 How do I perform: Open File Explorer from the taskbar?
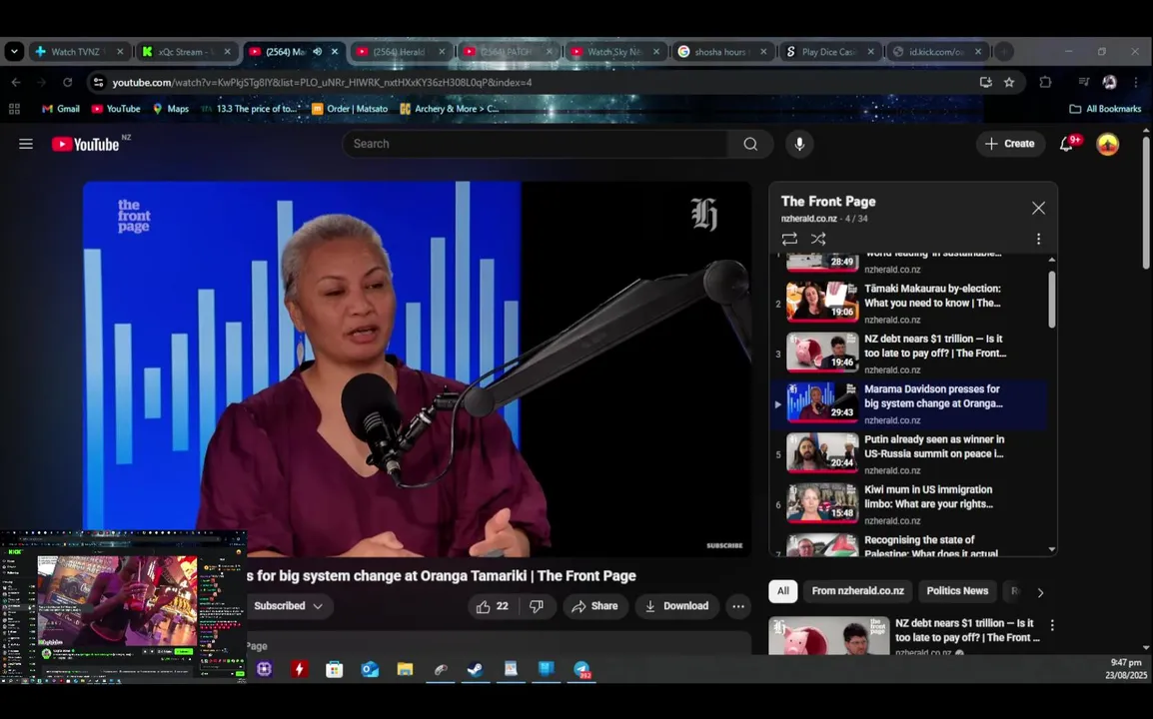406,669
